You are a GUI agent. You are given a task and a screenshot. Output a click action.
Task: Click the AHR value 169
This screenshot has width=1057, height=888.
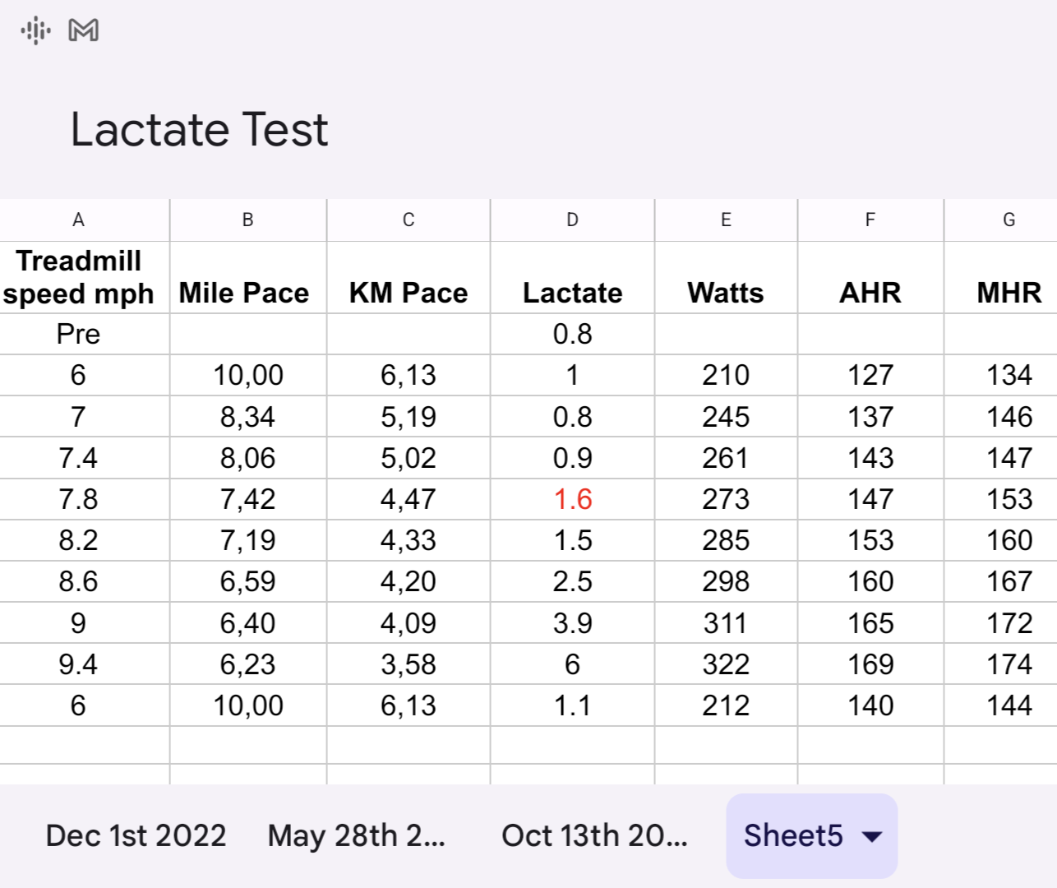[x=870, y=664]
